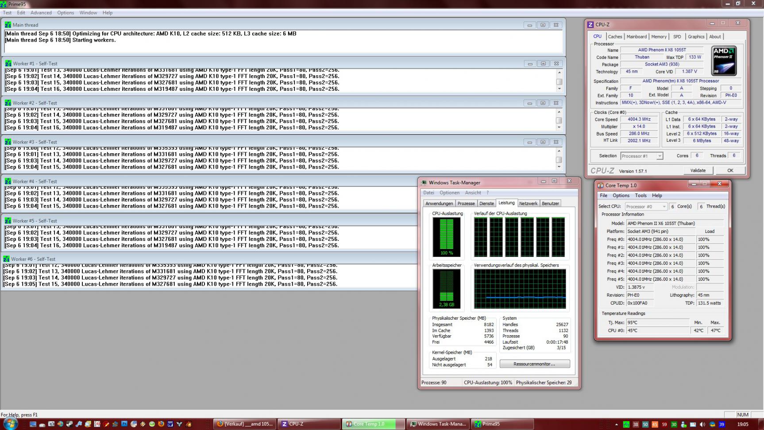Click the Core VID value 1.387 V
This screenshot has width=764, height=430.
689,71
